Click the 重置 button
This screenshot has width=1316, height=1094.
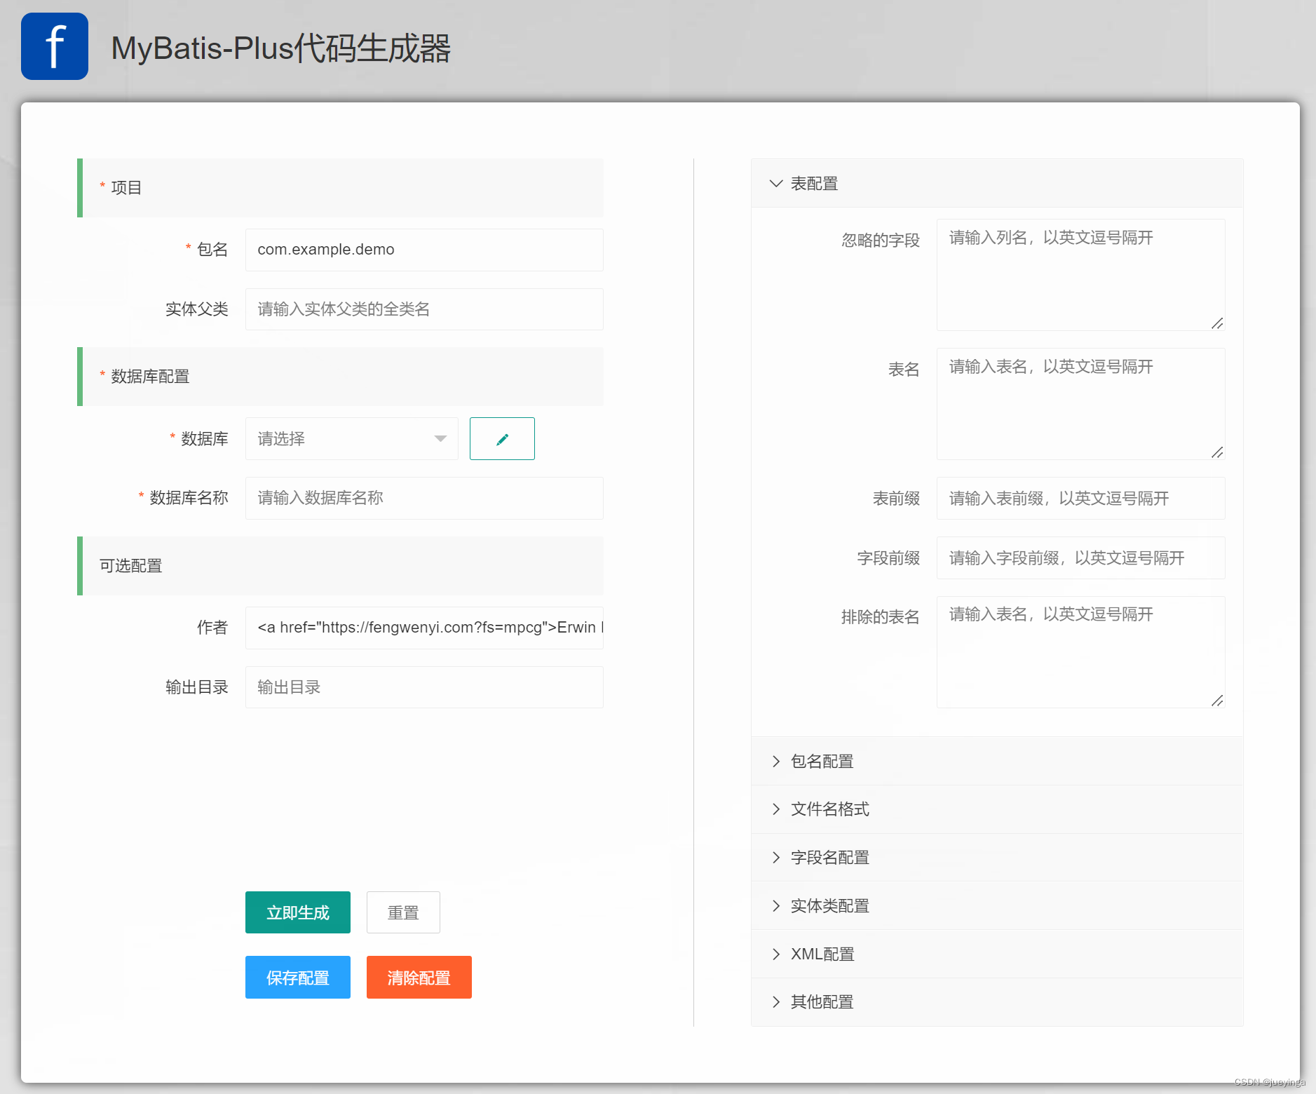pyautogui.click(x=403, y=912)
